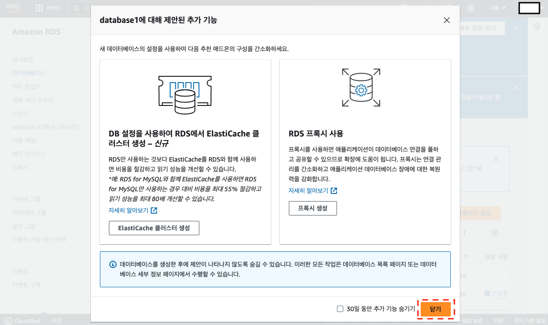Dismiss the second blue banner with X

[x=517, y=88]
